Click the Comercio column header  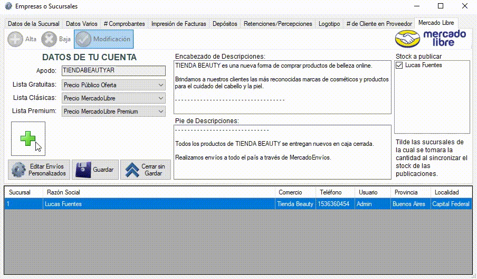(x=295, y=192)
